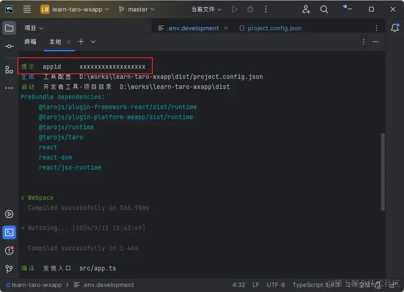Open the Notifications bell
The image size is (404, 292).
395,28
